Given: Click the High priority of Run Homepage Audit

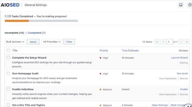Looking at the screenshot, I should point(104,74).
